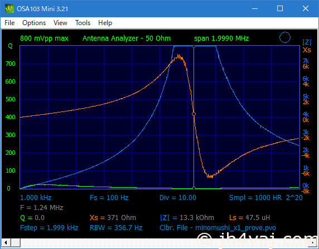Image resolution: width=319 pixels, height=249 pixels.
Task: Click the 800 mVpp max label
Action: point(45,38)
